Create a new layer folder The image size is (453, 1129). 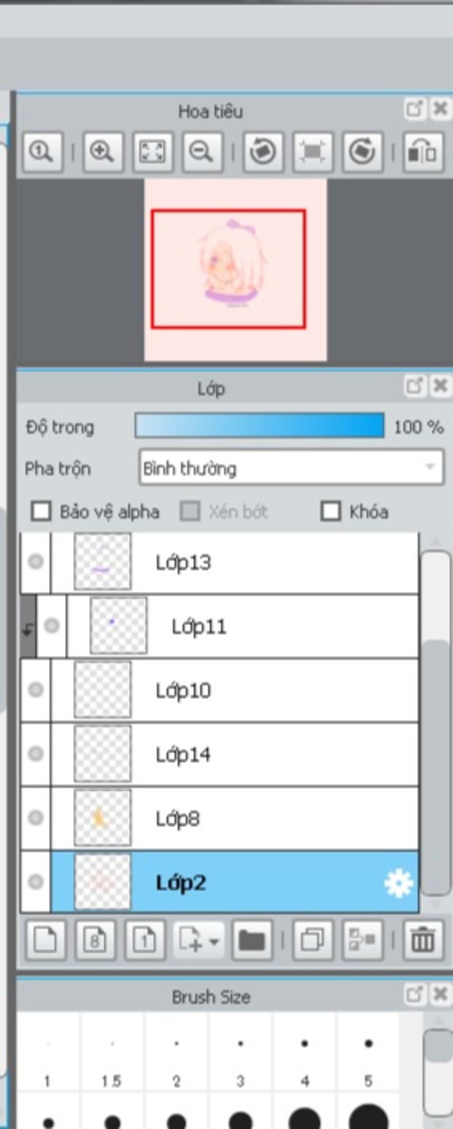point(252,940)
